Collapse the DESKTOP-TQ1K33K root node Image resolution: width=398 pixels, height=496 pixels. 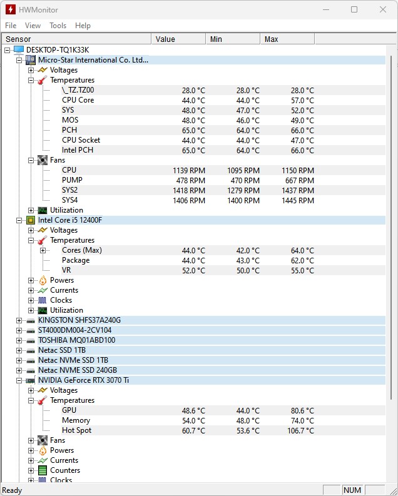click(7, 50)
